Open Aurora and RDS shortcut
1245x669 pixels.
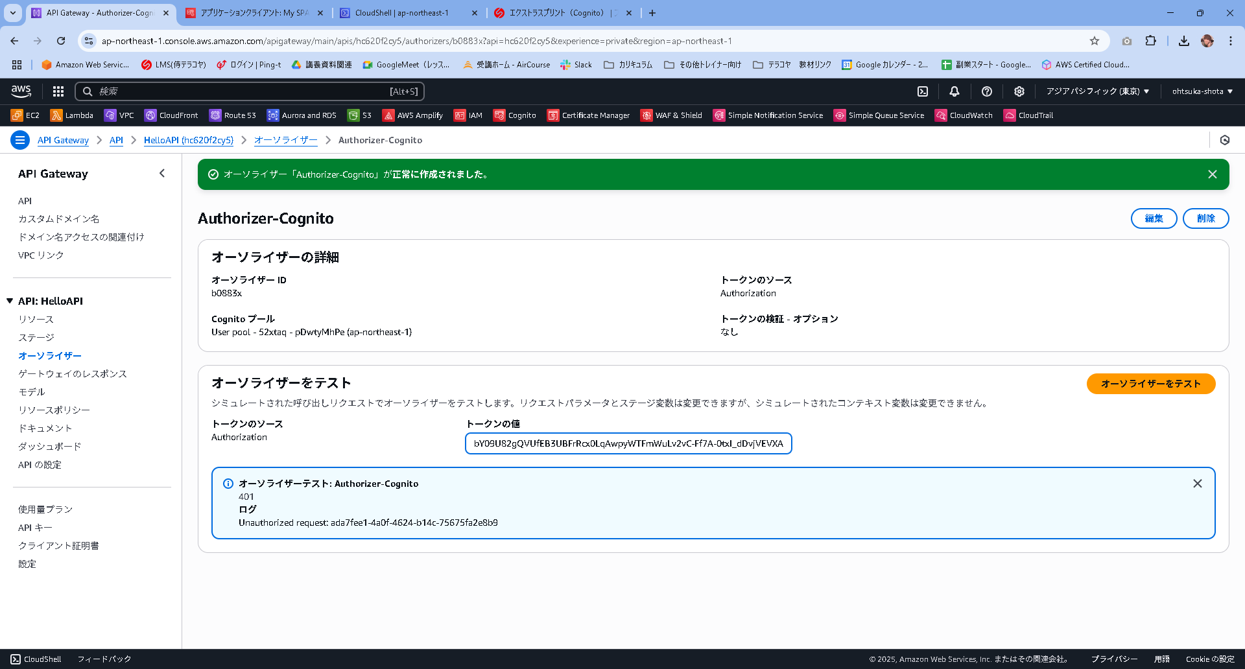click(x=302, y=115)
